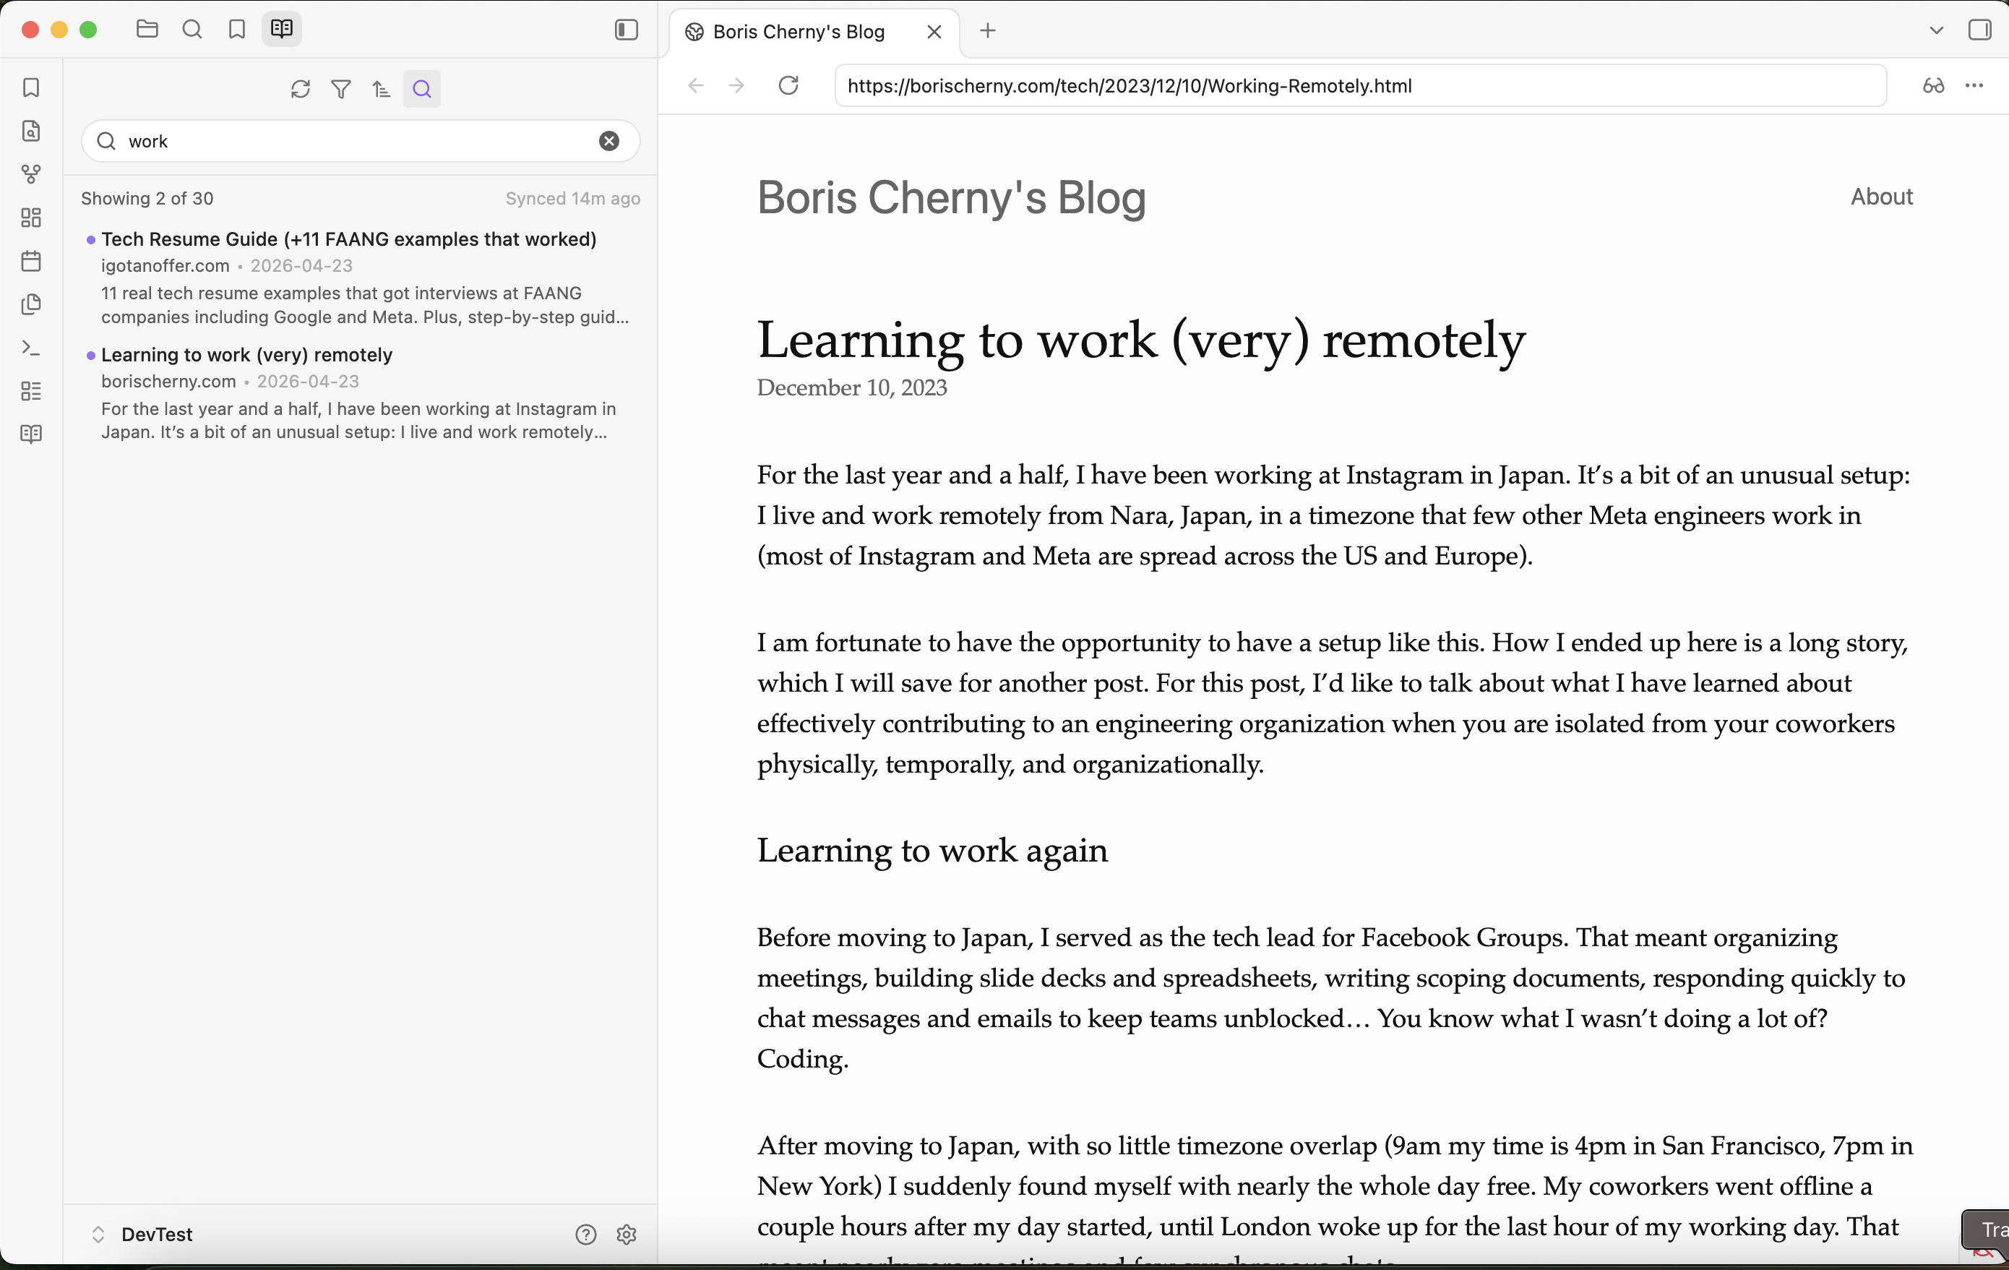This screenshot has width=2009, height=1270.
Task: Open 'Tech Resume Guide' article entry
Action: click(361, 278)
